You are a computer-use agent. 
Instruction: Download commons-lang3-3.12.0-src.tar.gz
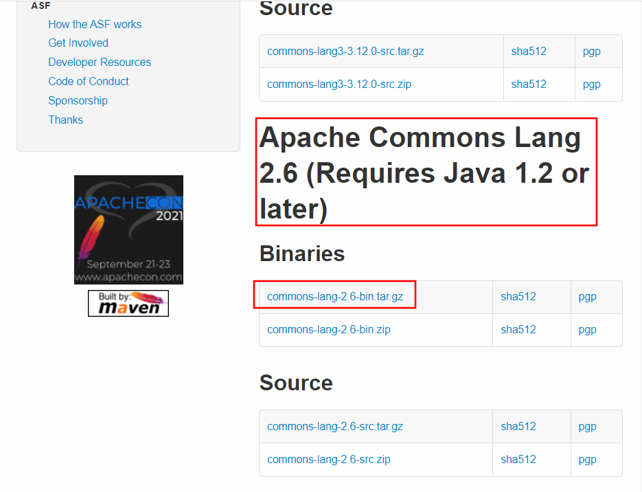345,52
